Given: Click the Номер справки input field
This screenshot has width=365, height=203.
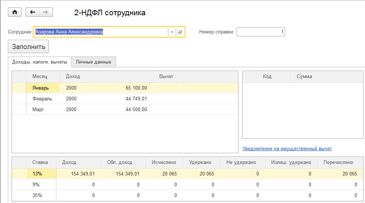Looking at the screenshot, I should (x=261, y=32).
